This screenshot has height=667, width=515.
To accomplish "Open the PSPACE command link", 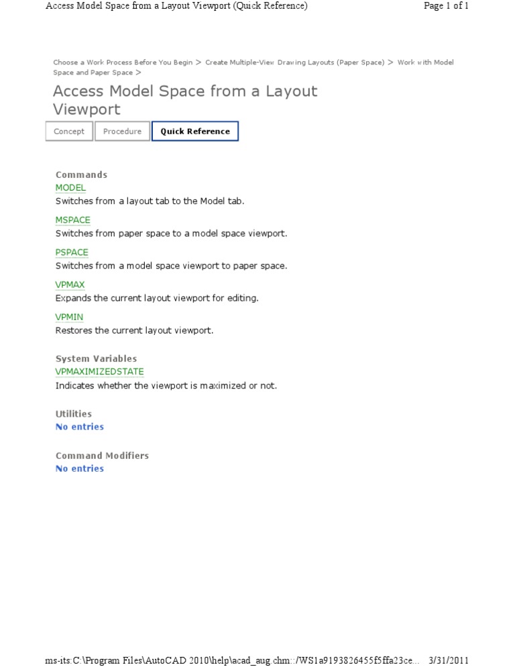I will (x=72, y=252).
